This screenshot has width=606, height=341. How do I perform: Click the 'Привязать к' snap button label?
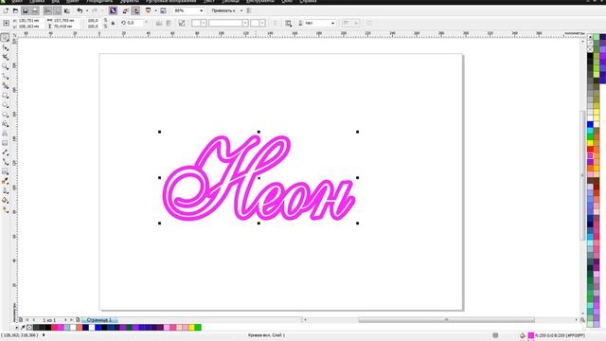pyautogui.click(x=223, y=10)
